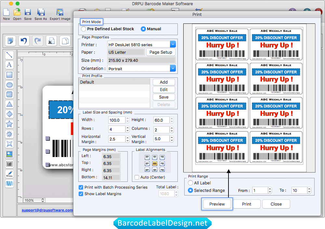Click the label sheet print preview
325x229 pixels.
pos(249,98)
